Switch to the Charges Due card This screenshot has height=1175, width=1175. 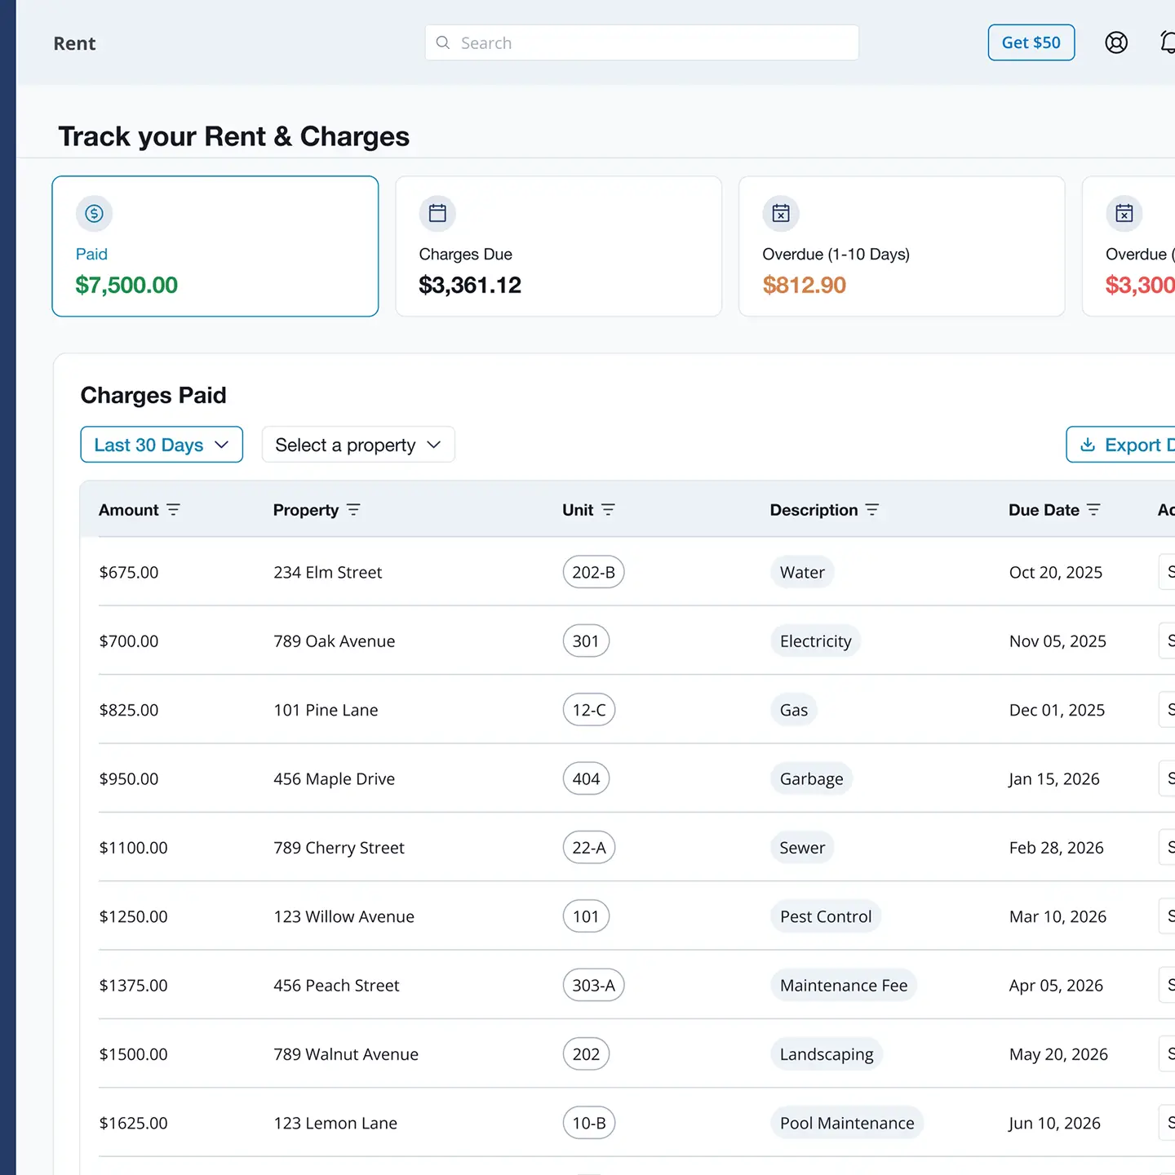pos(558,246)
